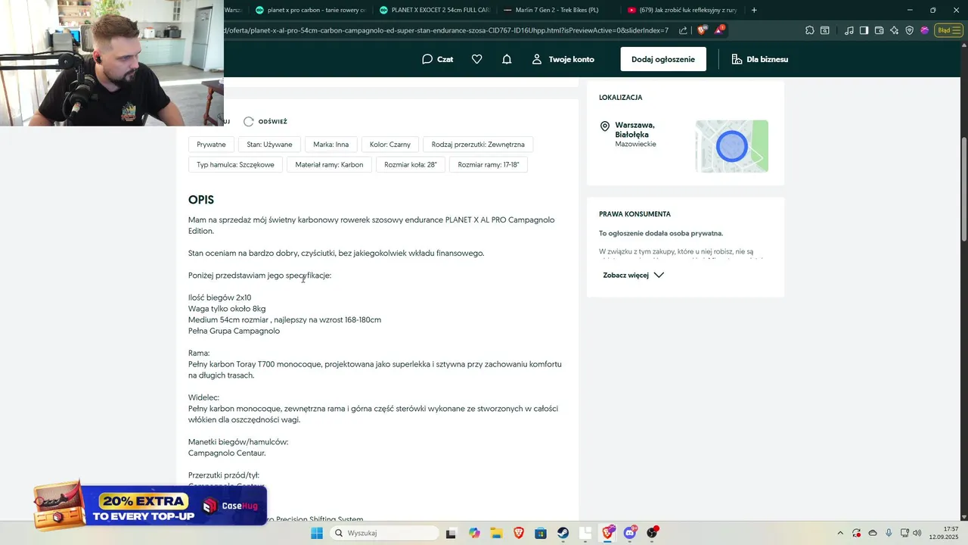Click the ODŚWIEŻ refresh icon

click(248, 121)
